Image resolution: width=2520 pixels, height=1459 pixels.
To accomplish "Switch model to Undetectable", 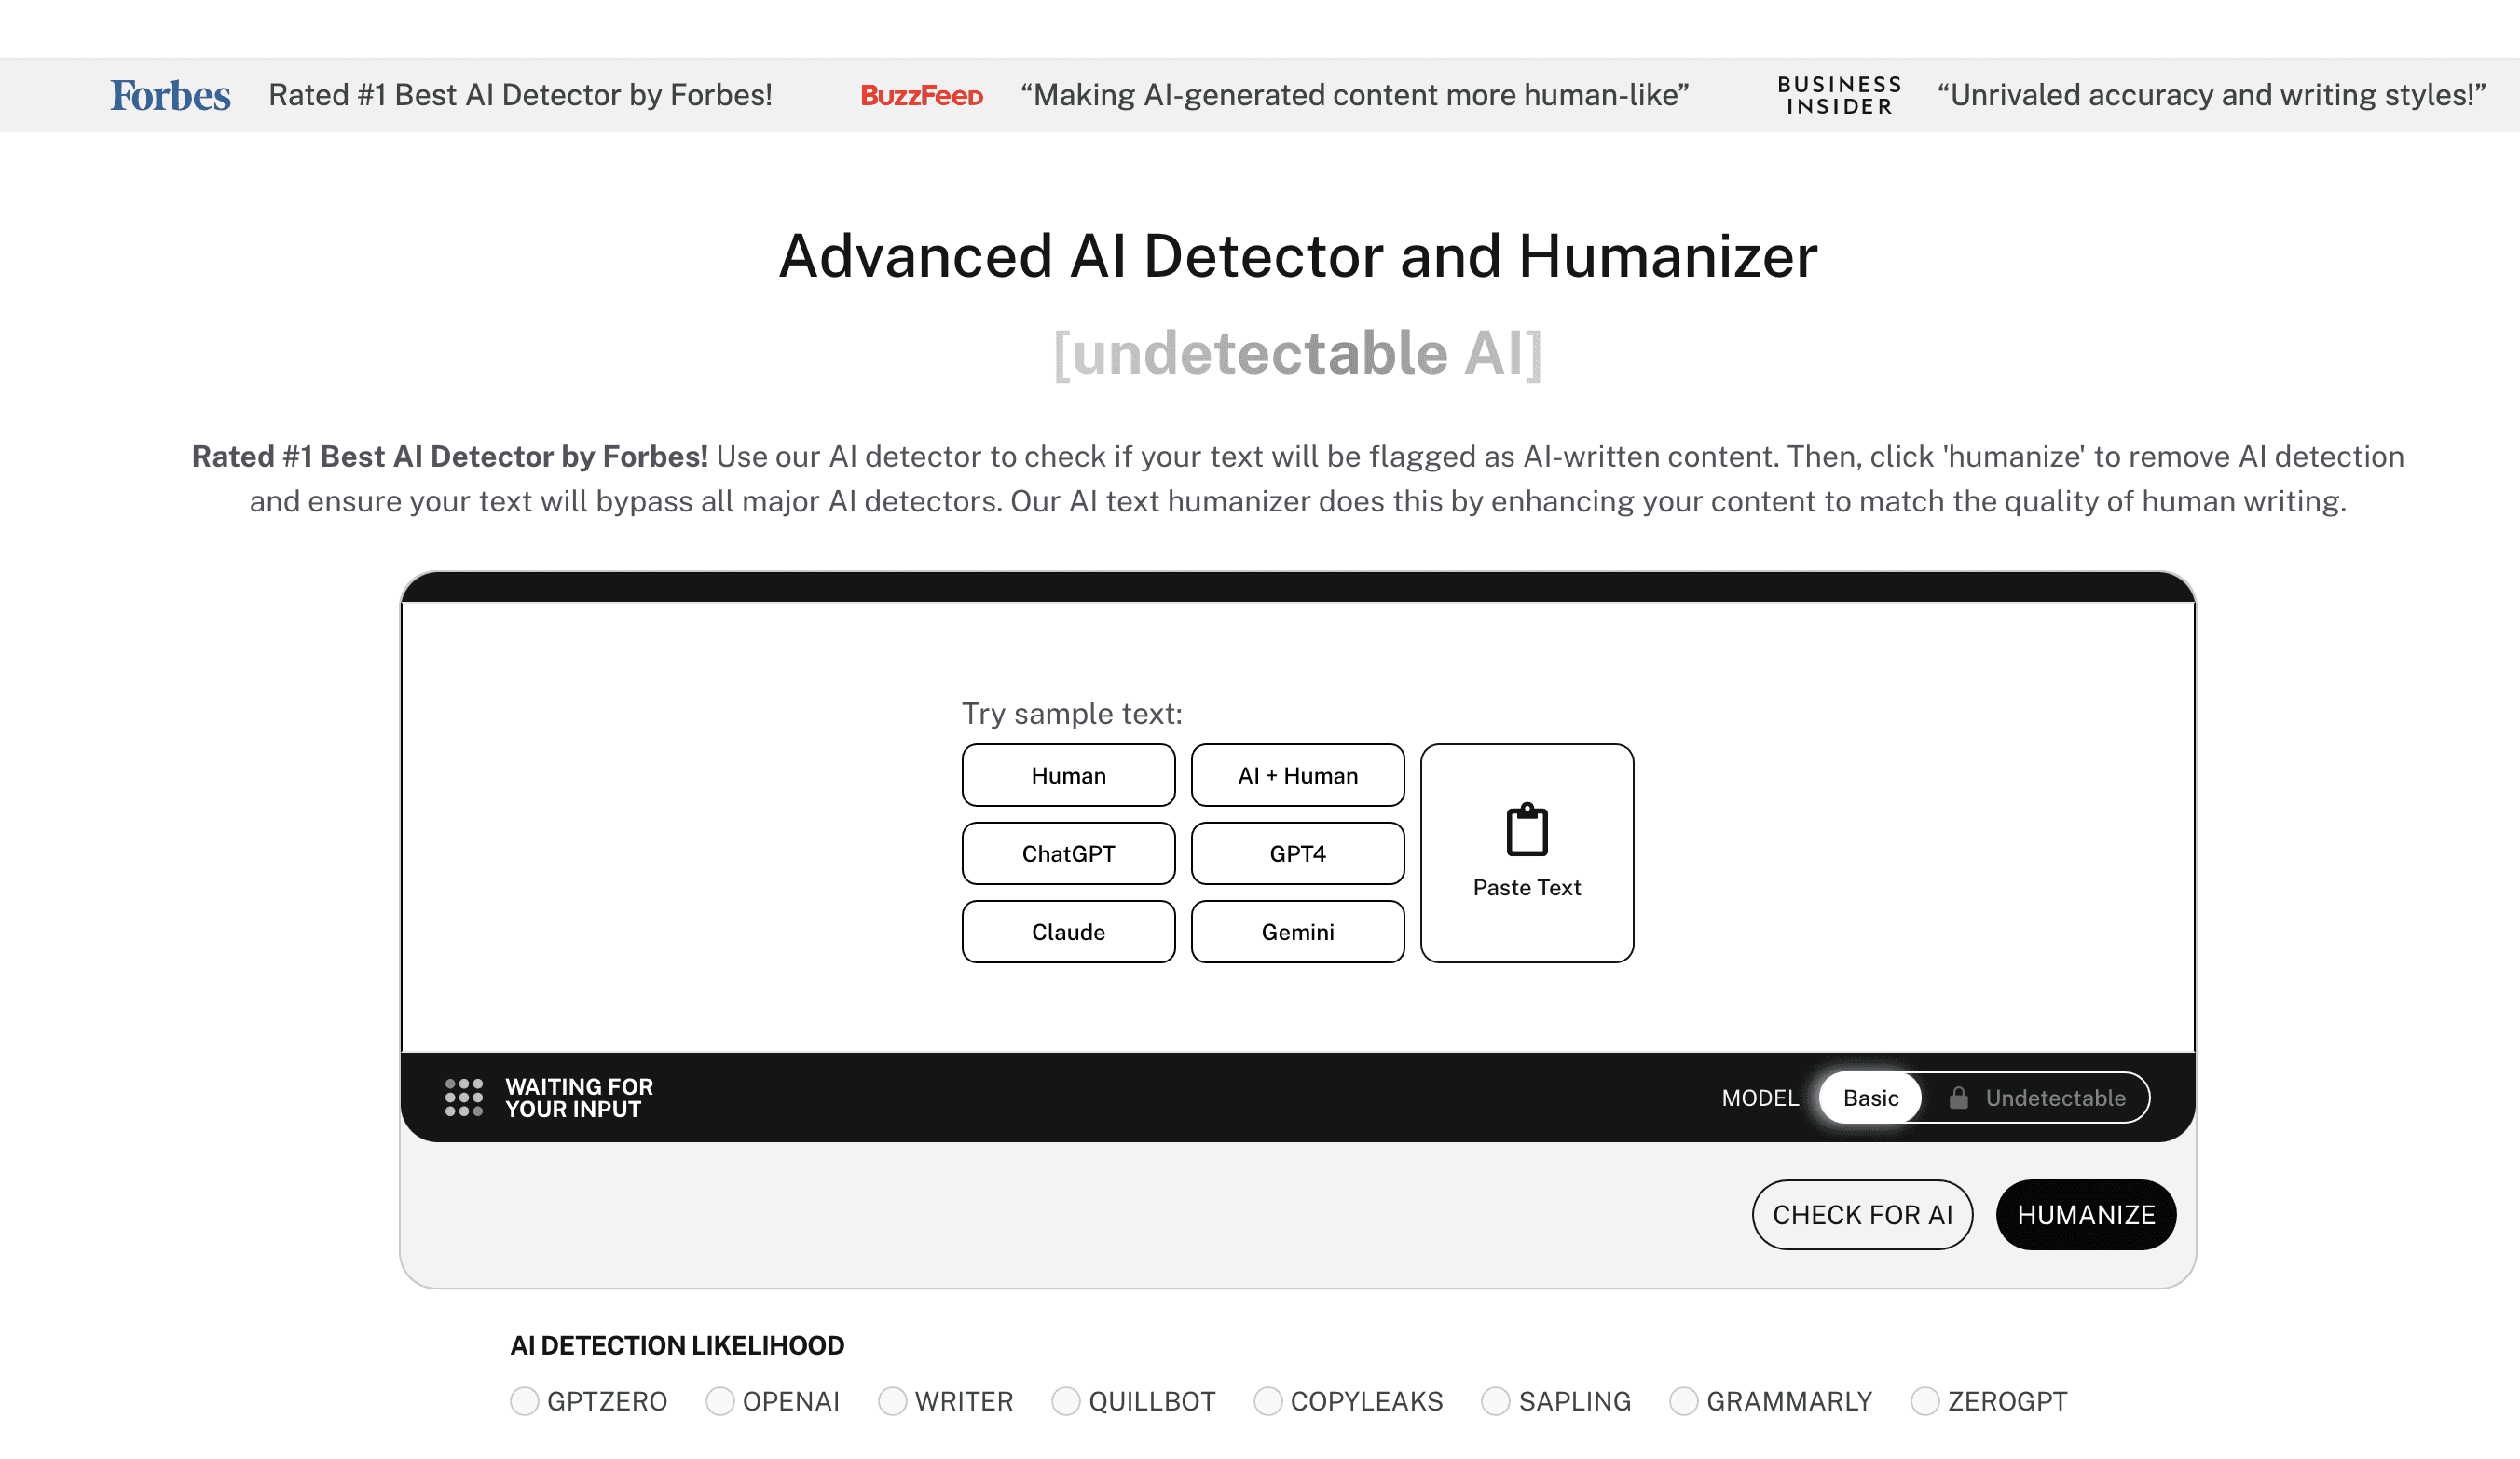I will pos(2054,1097).
